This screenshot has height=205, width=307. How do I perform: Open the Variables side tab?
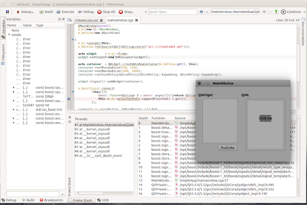pyautogui.click(x=3, y=29)
